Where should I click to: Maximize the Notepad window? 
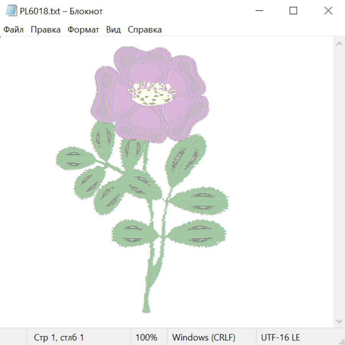coord(293,11)
